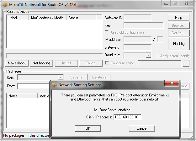Click the packages From path field
This screenshot has height=141, width=196.
coord(34,86)
